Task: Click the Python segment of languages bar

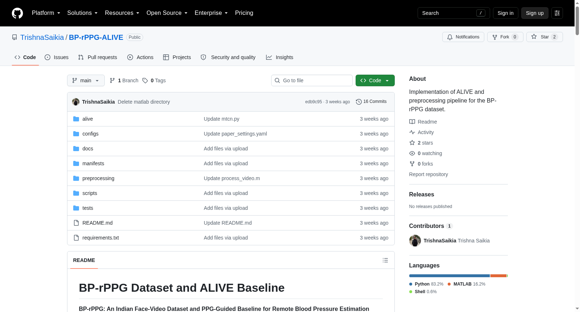Action: (x=449, y=276)
